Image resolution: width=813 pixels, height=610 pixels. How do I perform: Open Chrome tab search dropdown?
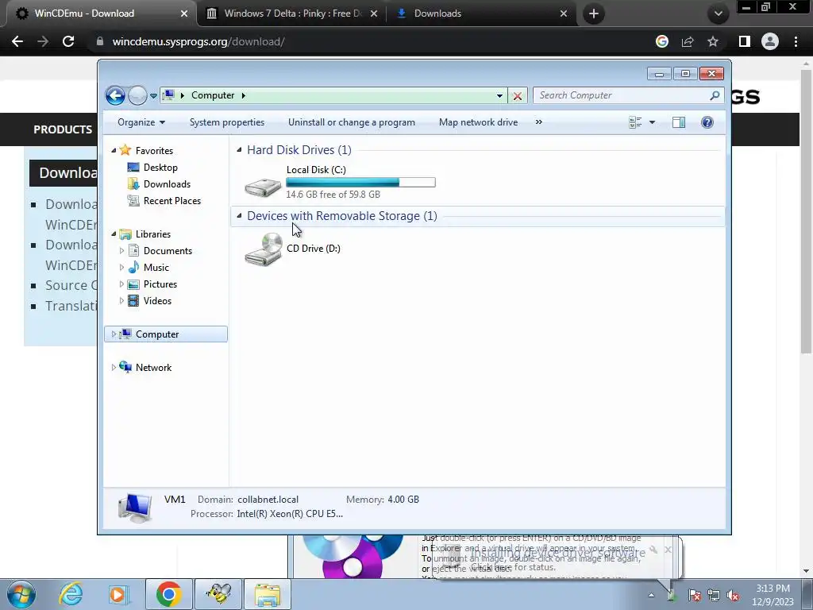[718, 14]
